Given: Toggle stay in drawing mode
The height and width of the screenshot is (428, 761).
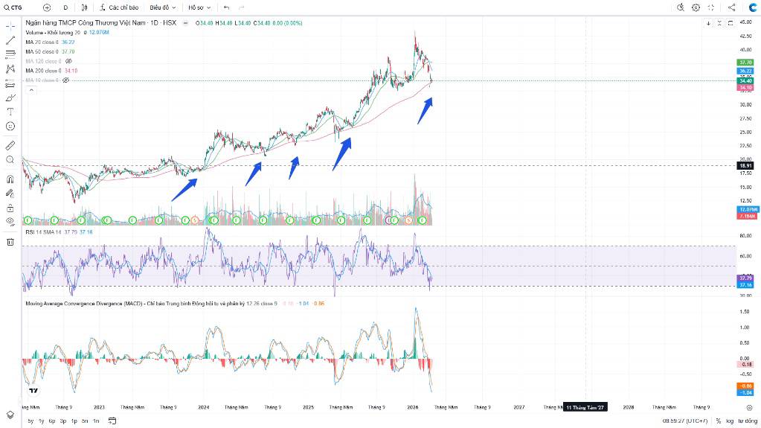Looking at the screenshot, I should coord(10,194).
